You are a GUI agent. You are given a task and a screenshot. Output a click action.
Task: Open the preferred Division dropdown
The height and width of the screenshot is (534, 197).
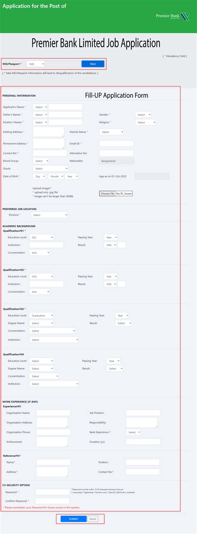coord(49,215)
